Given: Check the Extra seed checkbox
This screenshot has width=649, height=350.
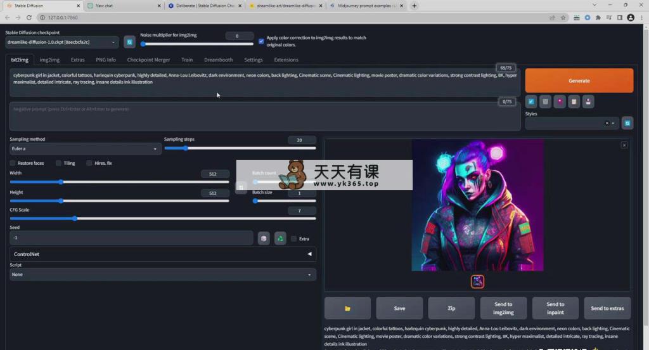Looking at the screenshot, I should pos(294,238).
